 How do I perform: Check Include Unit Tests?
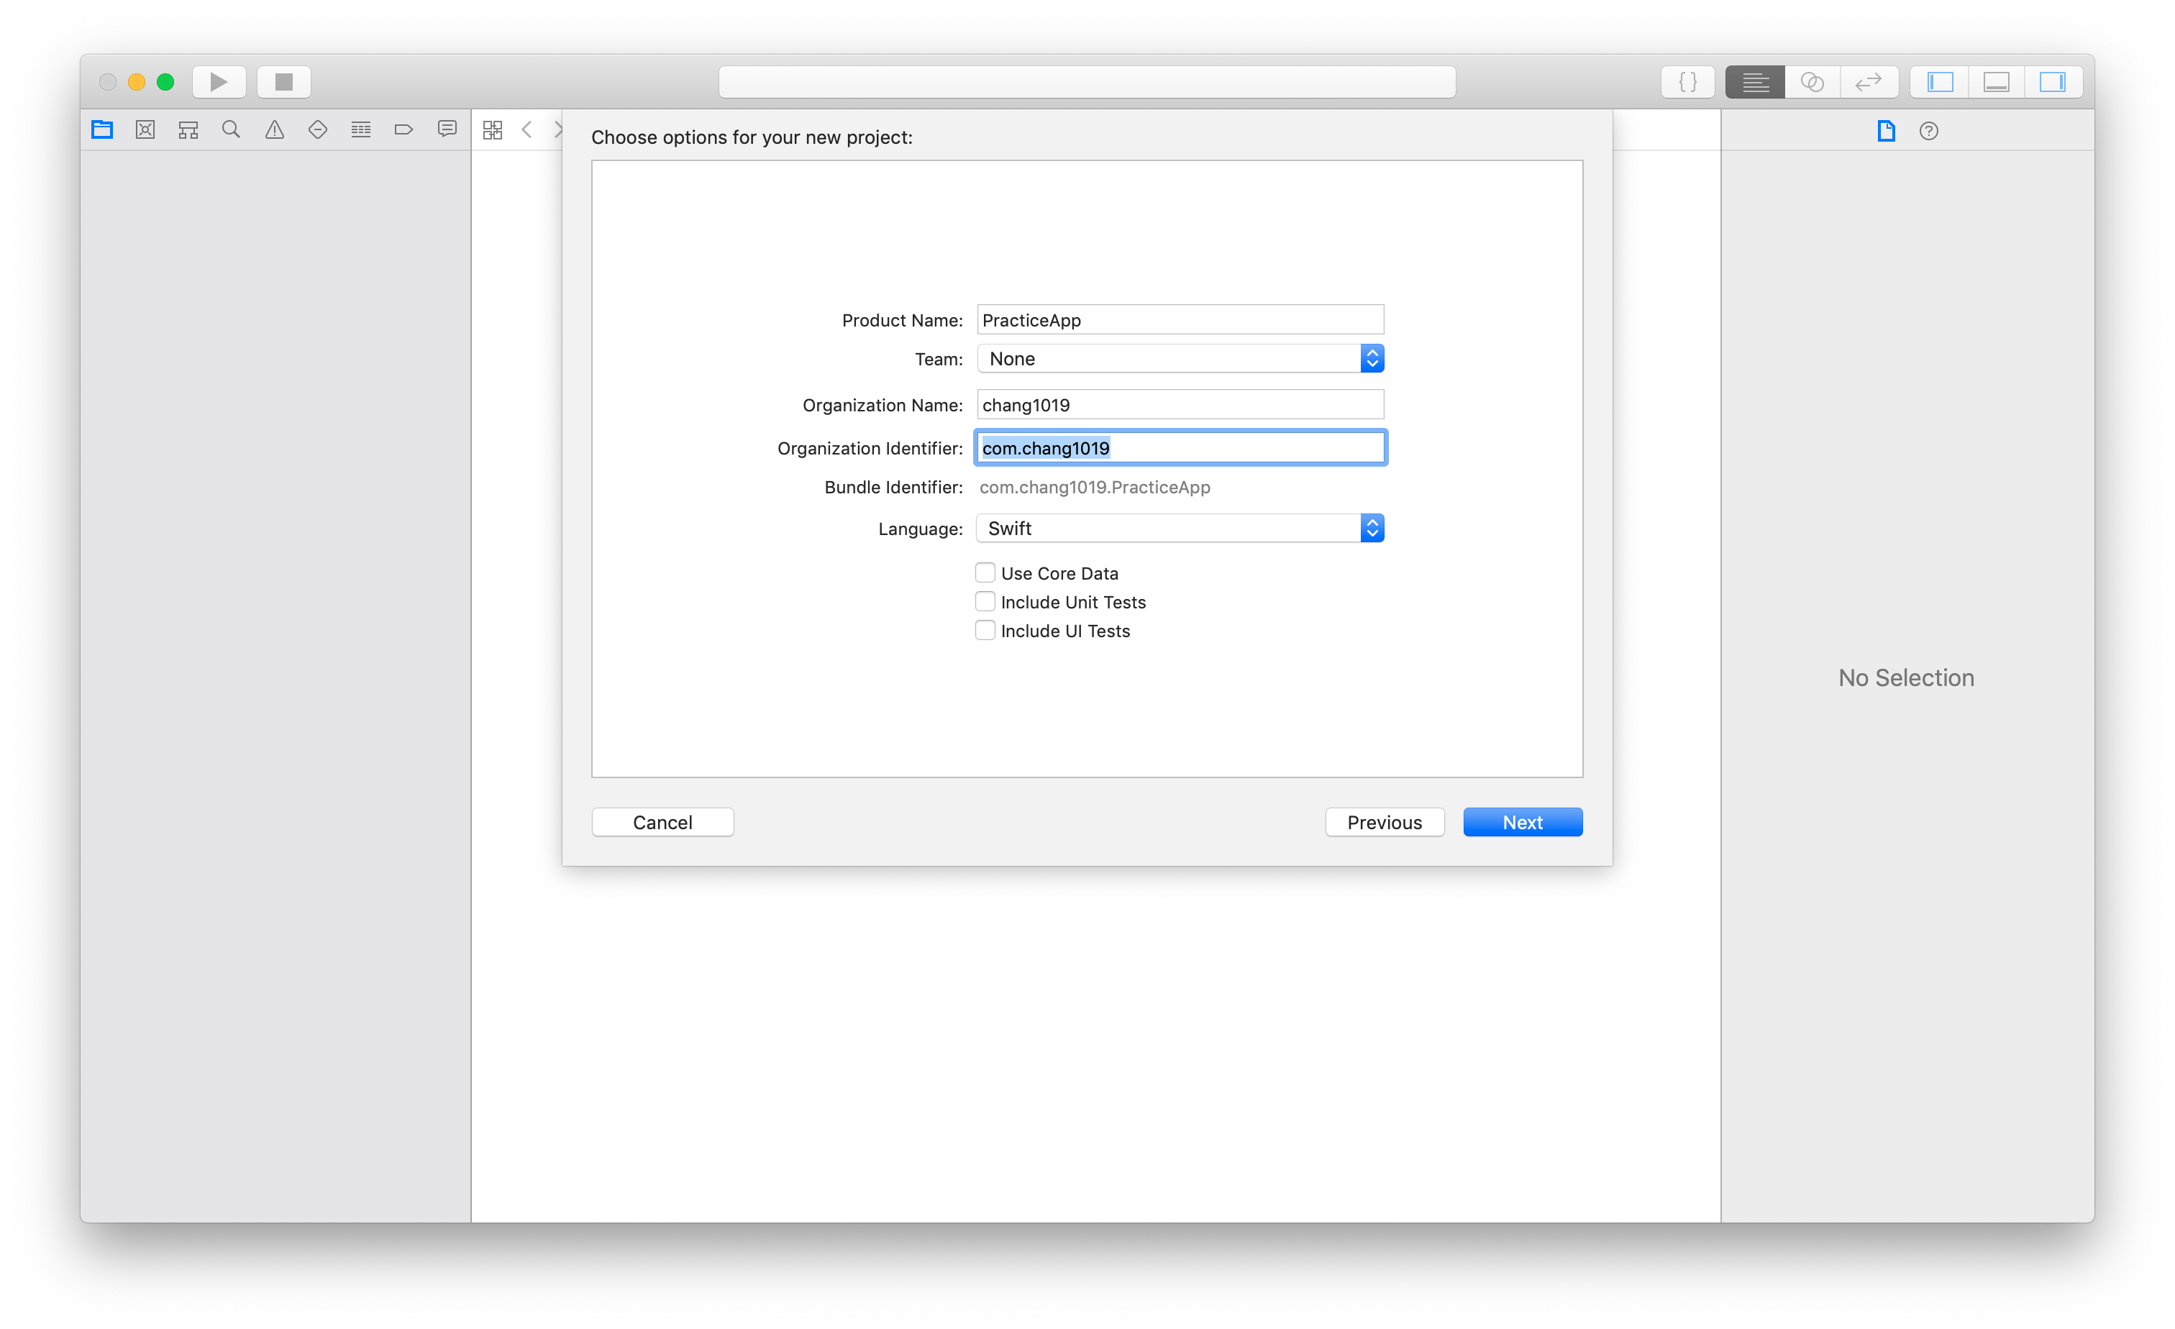[x=985, y=602]
